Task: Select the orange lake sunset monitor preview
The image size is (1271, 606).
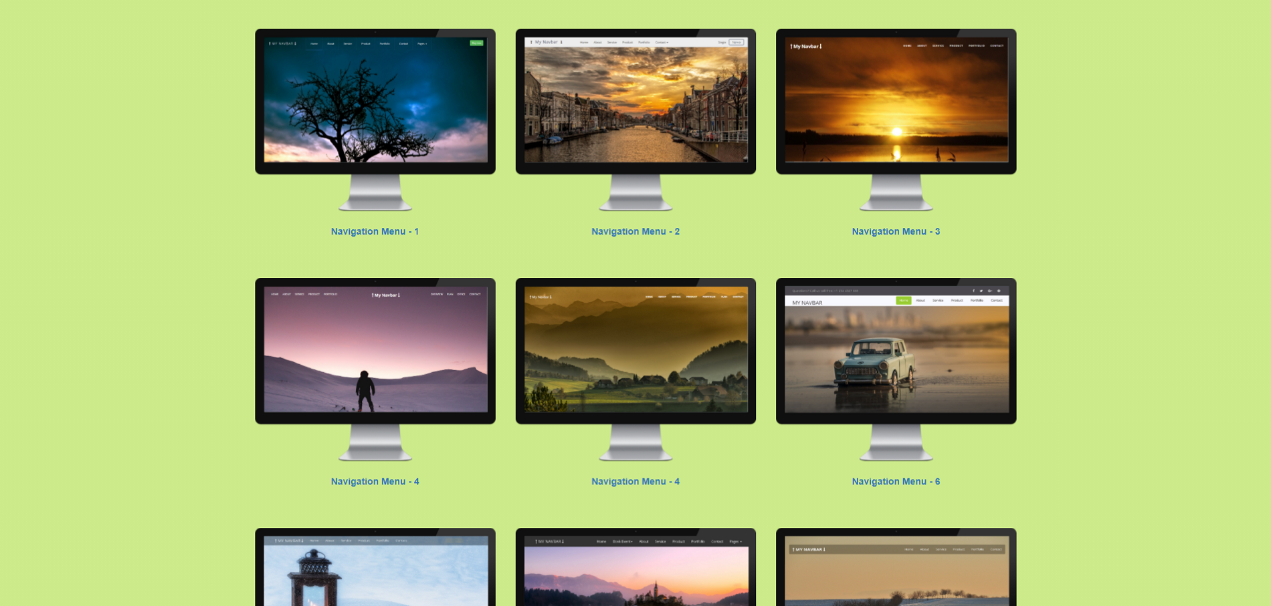Action: pyautogui.click(x=896, y=120)
